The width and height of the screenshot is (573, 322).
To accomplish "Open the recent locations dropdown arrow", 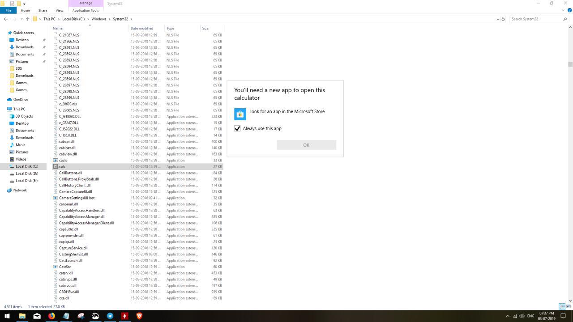I will point(21,19).
